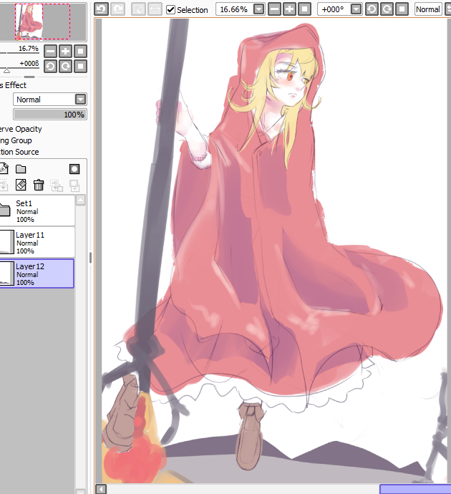Click the +000° rotation angle field
The width and height of the screenshot is (451, 494).
[x=333, y=9]
